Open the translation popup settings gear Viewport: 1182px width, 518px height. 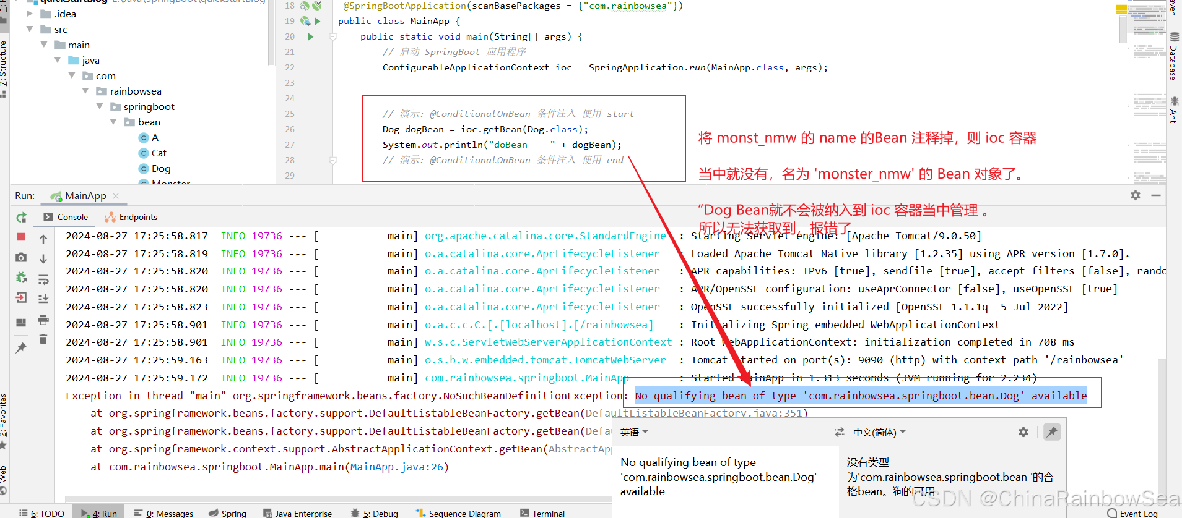coord(1023,432)
